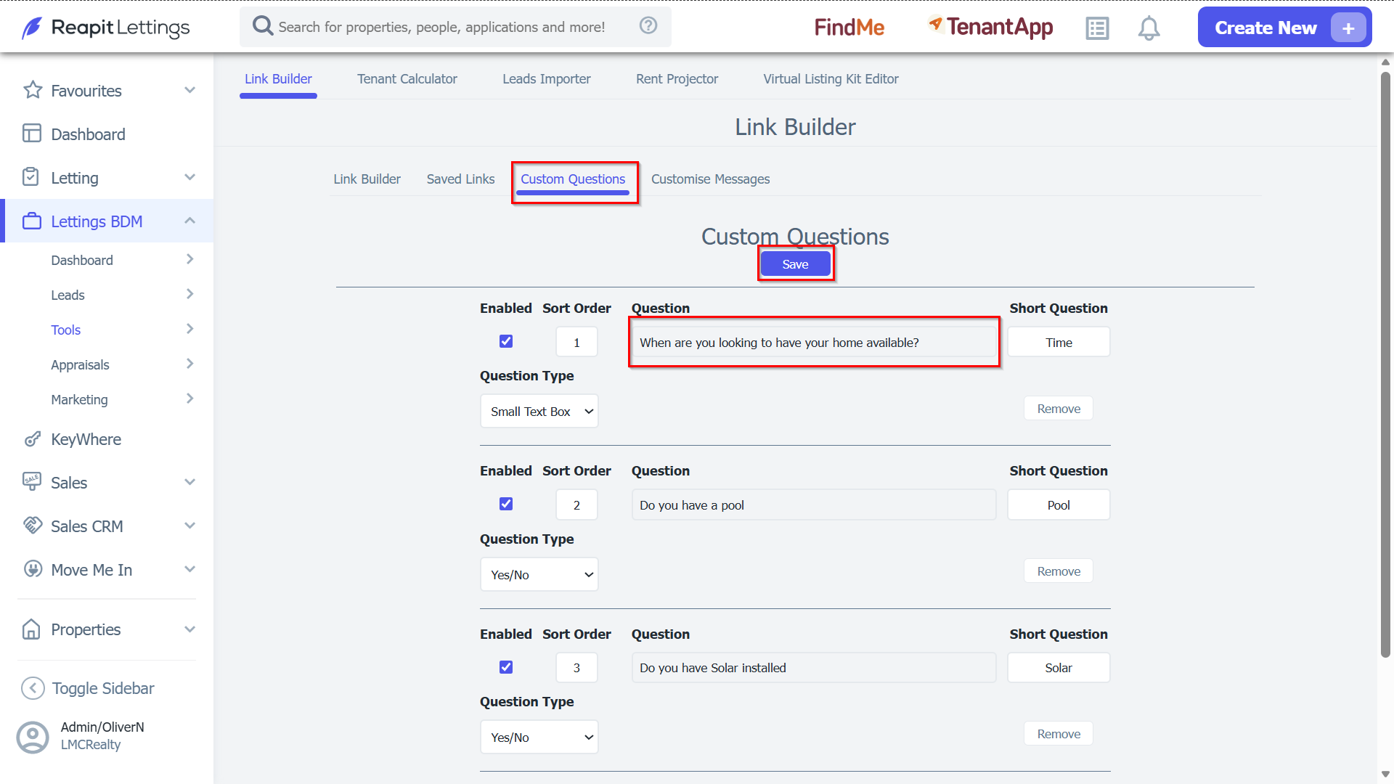Expand the Favourites chevron
The image size is (1394, 784).
pos(189,90)
